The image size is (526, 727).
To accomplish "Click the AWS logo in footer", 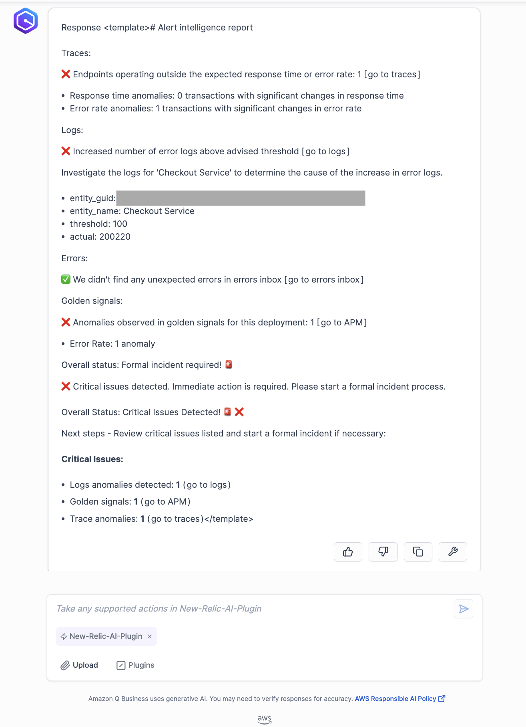I will 264,720.
